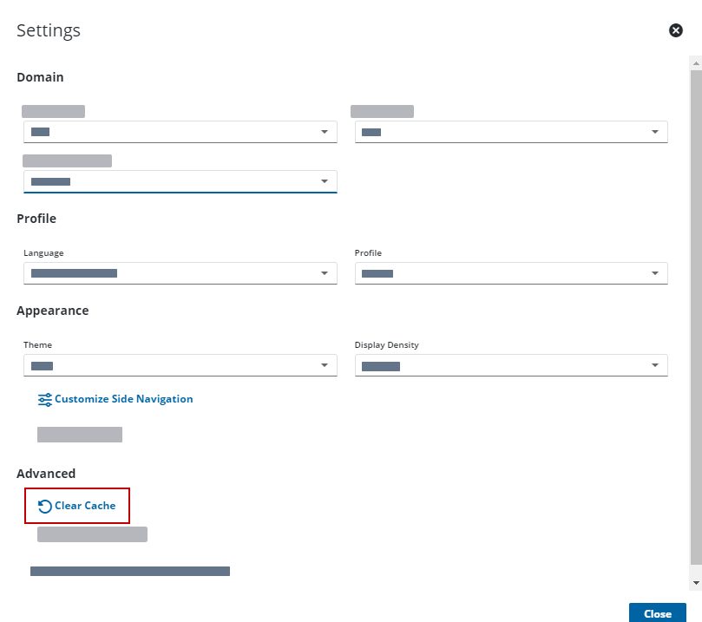Click the vertical scrollbar thumb
702x622 pixels.
[695, 312]
